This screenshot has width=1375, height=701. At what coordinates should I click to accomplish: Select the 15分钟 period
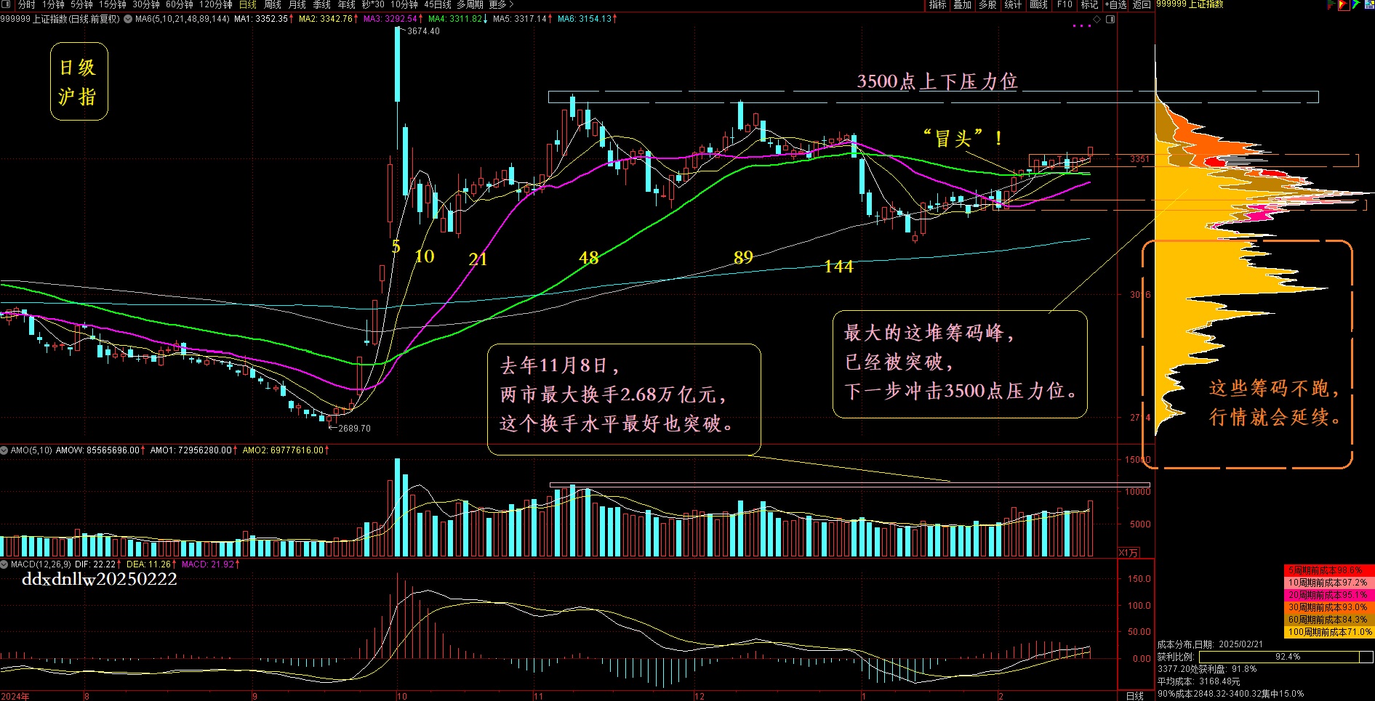pyautogui.click(x=113, y=4)
